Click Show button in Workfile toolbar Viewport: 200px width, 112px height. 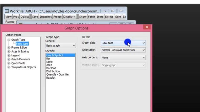(x=83, y=17)
